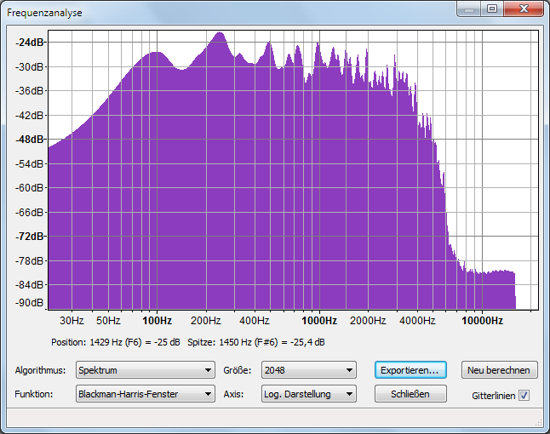Click the window resize grip corner
This screenshot has height=434, width=550.
pyautogui.click(x=538, y=423)
